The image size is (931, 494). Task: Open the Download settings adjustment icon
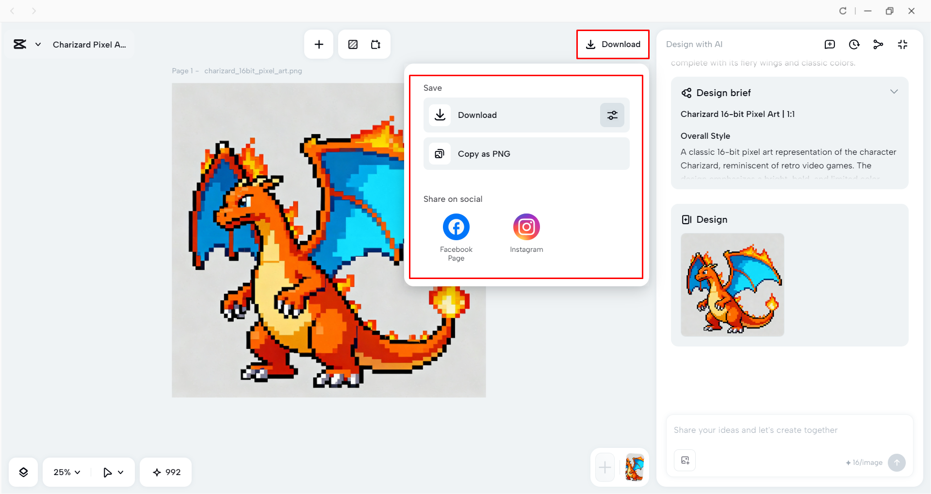pyautogui.click(x=612, y=115)
